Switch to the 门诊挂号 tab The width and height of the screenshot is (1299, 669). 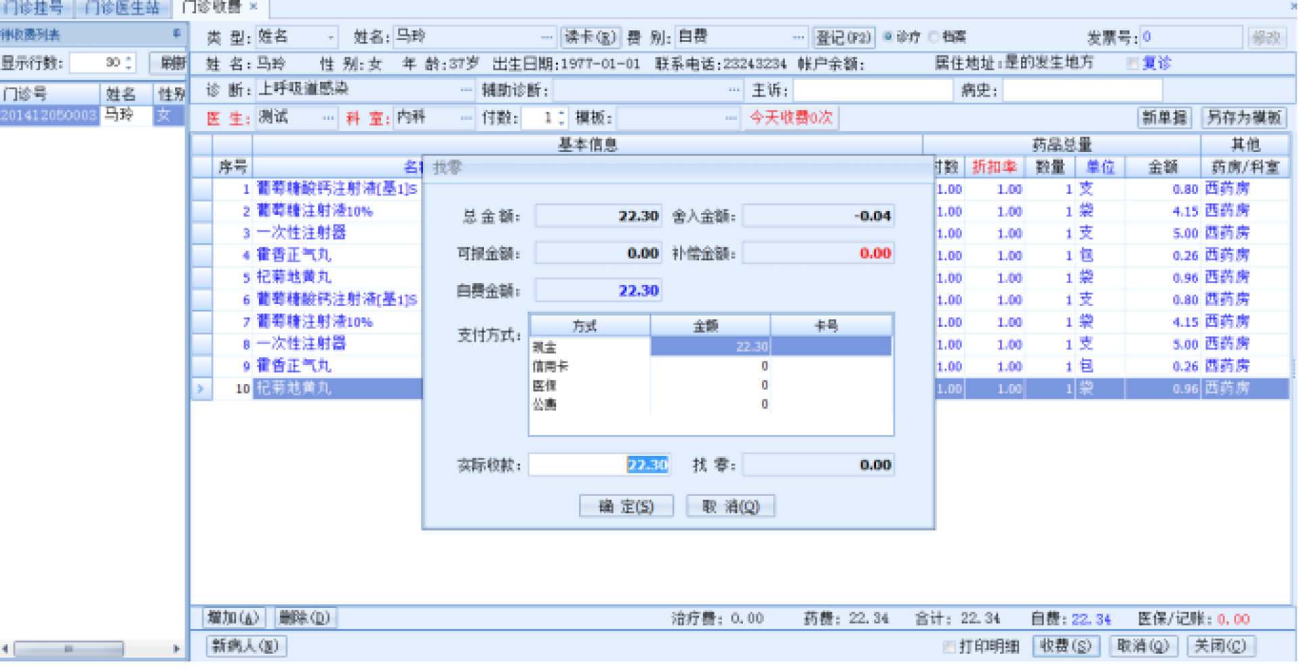[x=34, y=7]
